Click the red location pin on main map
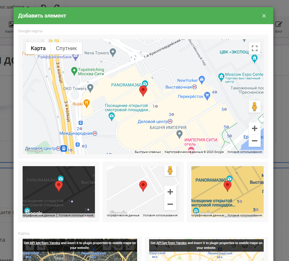 tap(143, 90)
